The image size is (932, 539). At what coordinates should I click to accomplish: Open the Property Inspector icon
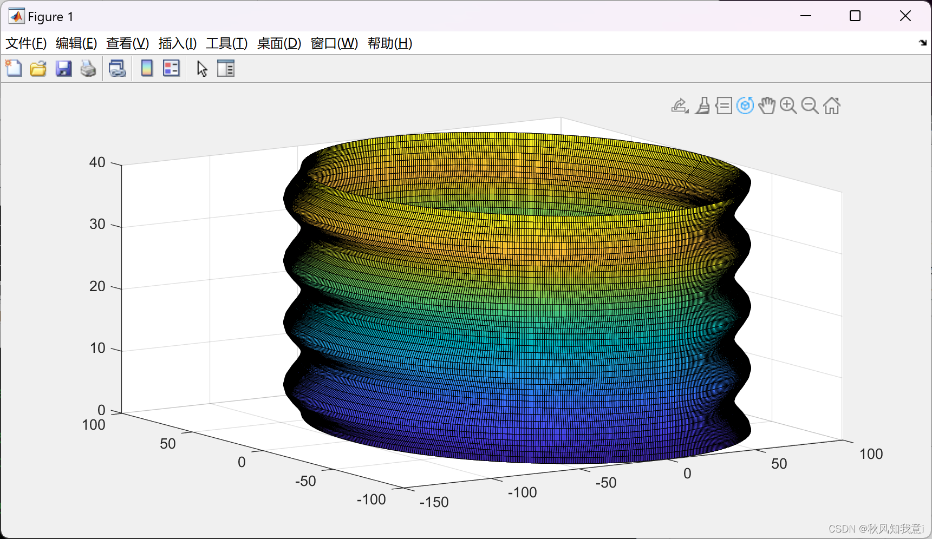coord(226,69)
